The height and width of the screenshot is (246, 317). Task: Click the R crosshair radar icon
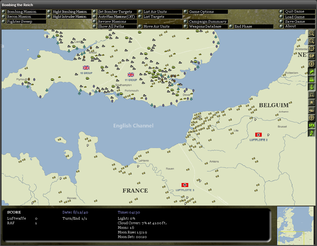tap(311, 64)
